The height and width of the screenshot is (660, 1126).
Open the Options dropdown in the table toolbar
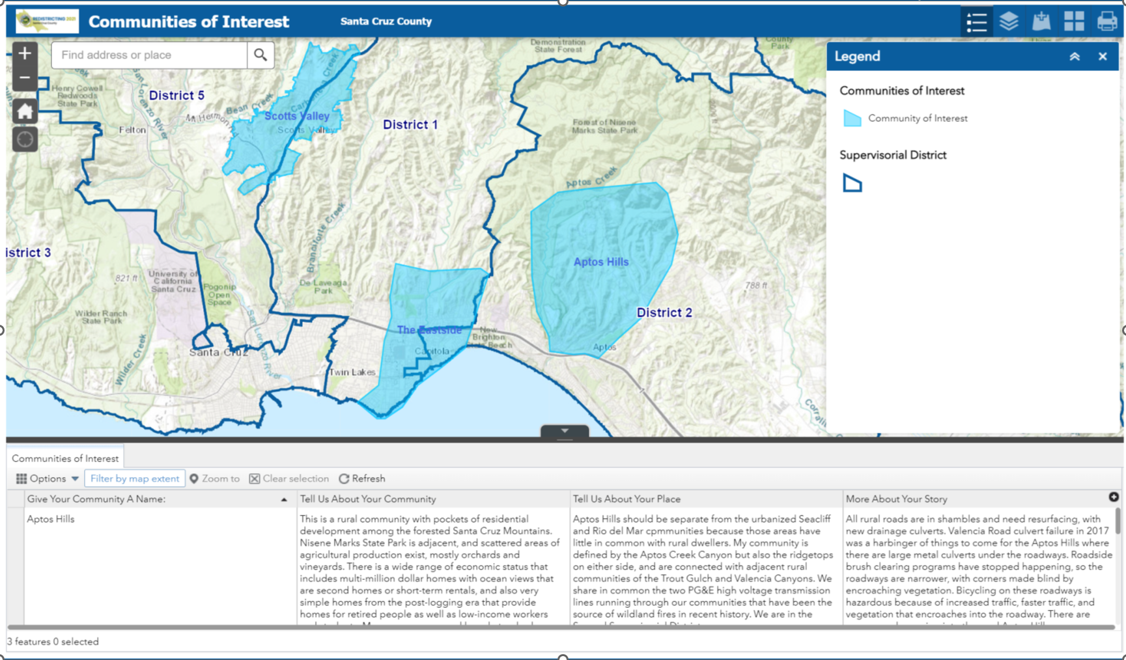coord(47,478)
